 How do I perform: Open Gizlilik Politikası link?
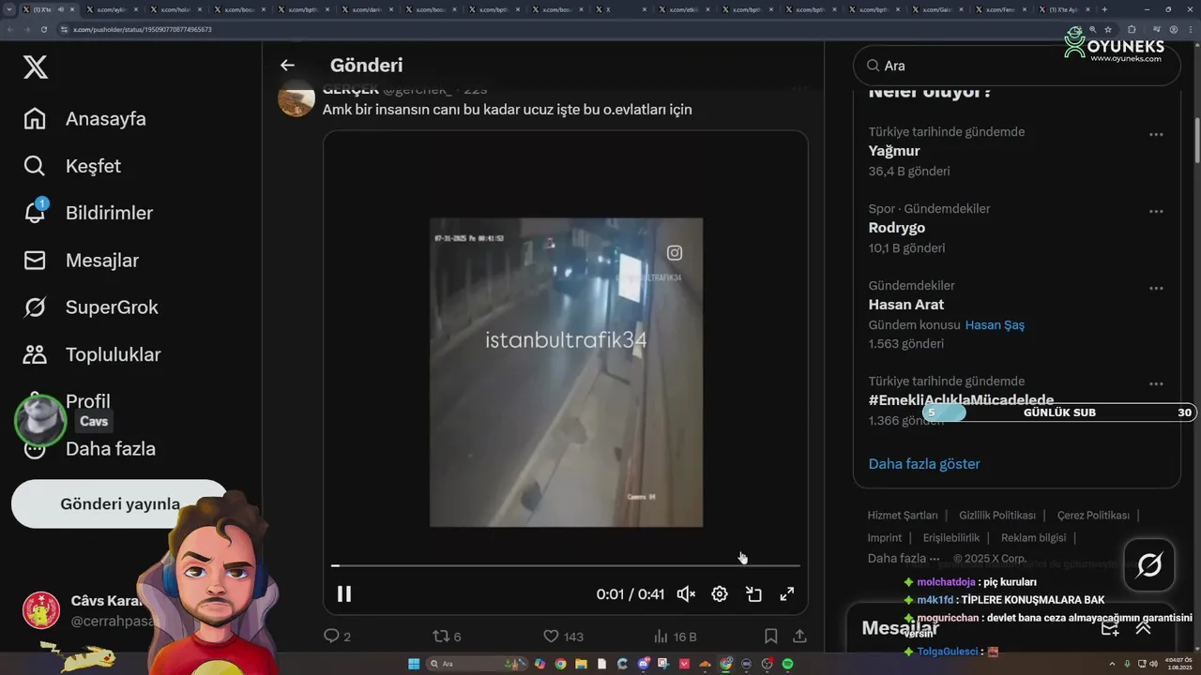coord(997,516)
